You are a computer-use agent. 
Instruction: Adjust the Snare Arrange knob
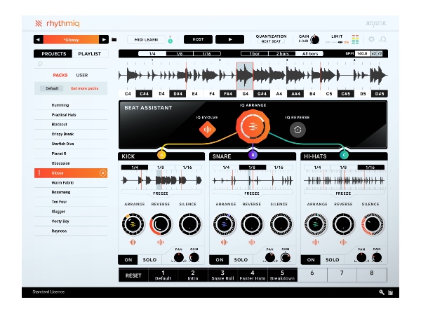pyautogui.click(x=225, y=224)
